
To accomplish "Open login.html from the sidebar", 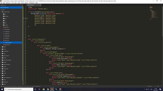I will pos(7,40).
